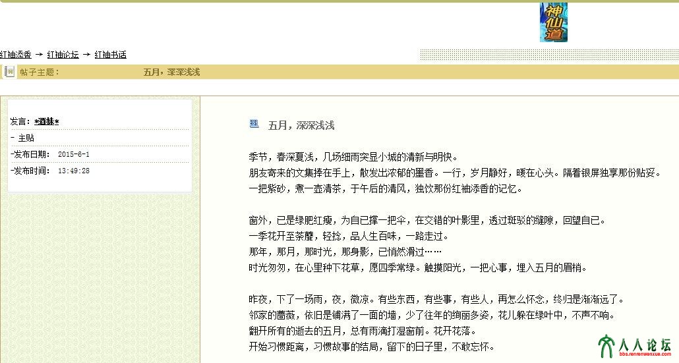Click the line starting 时光匆匆，在心里种下花草
Screen dimensions: 679x363
pos(418,267)
